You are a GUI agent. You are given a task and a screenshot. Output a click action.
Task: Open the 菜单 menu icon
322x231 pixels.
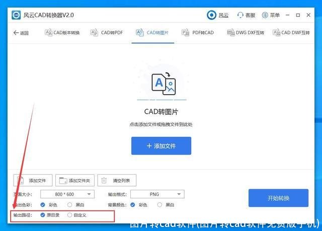[265, 15]
